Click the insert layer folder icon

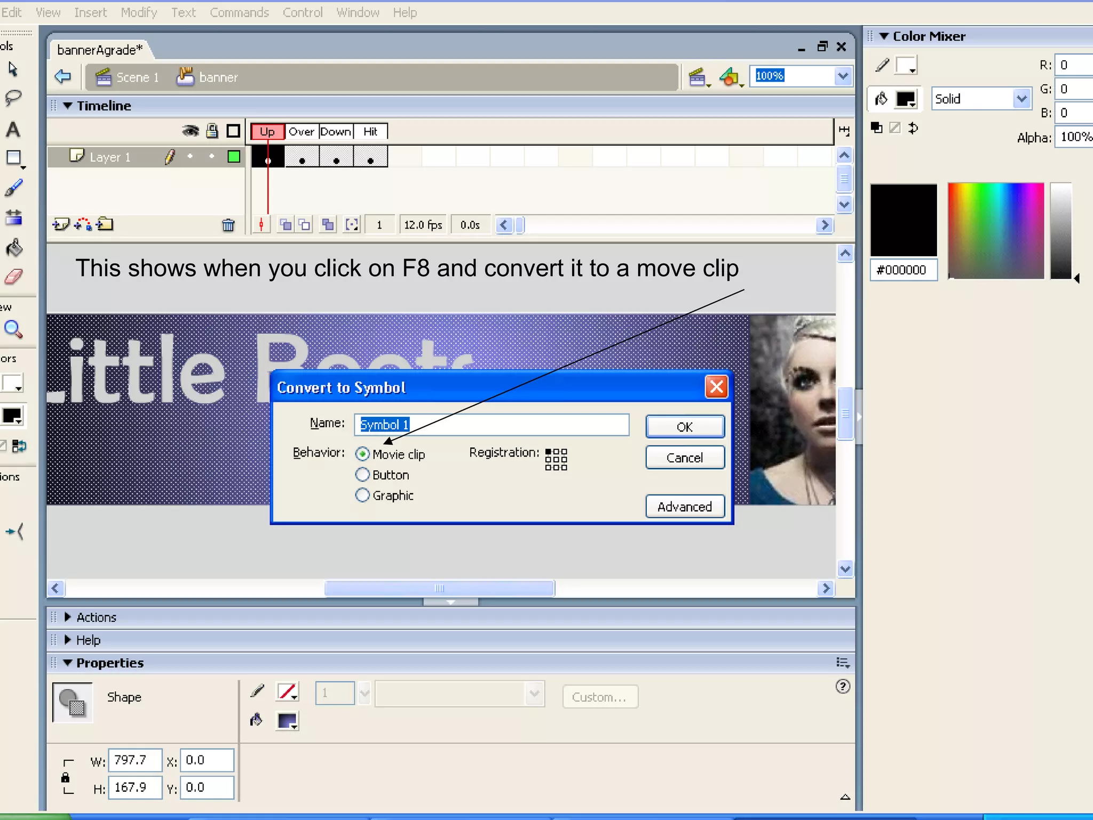click(105, 225)
